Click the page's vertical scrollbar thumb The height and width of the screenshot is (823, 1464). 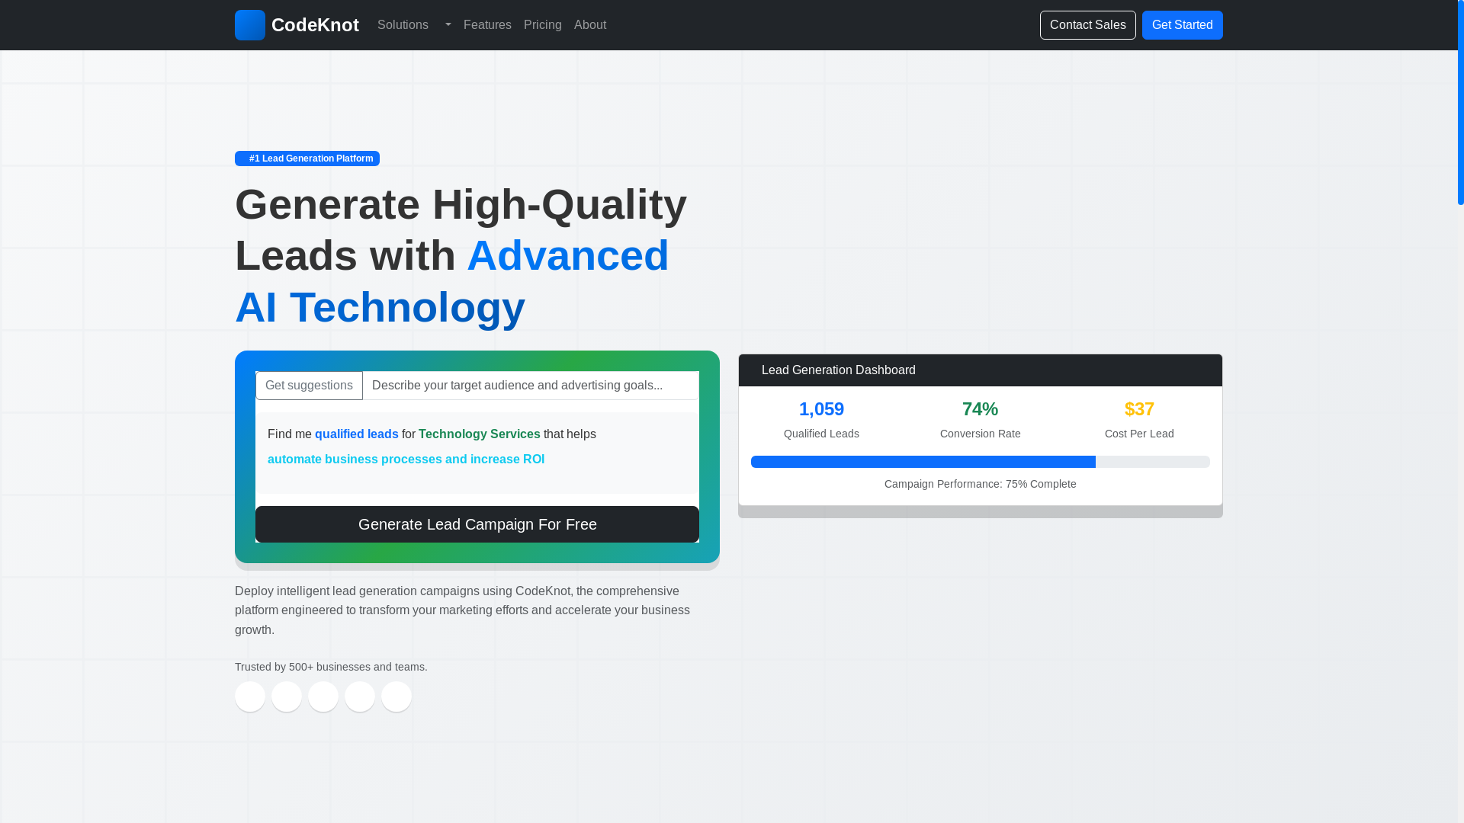pos(1461,102)
